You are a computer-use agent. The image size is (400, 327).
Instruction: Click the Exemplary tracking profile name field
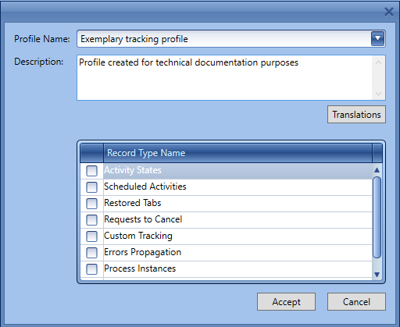[x=224, y=39]
